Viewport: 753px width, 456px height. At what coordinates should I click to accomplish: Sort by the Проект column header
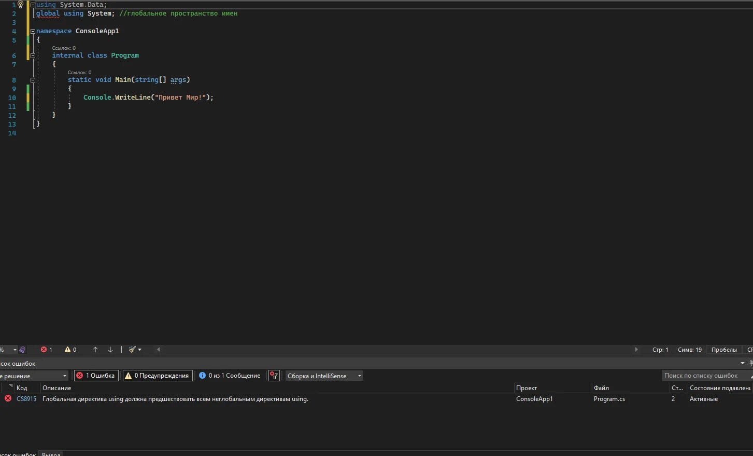click(527, 388)
